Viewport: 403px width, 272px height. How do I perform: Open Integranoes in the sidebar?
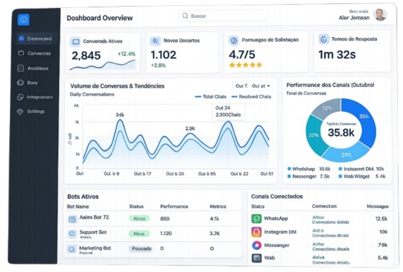[35, 97]
